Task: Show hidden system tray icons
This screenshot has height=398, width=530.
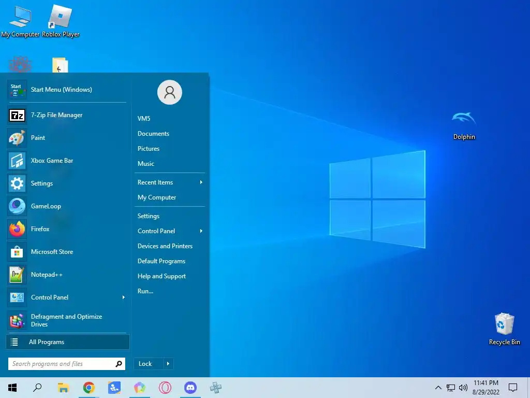Action: coord(438,388)
